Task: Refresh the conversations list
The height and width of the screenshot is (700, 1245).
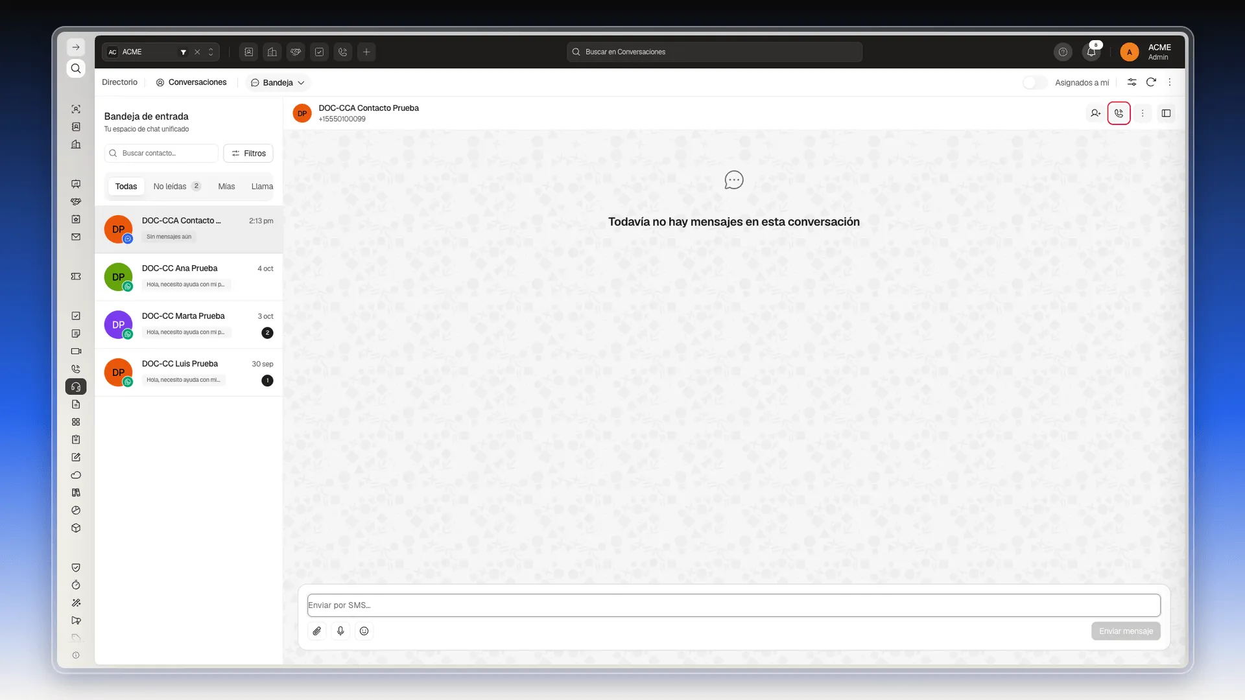Action: coord(1151,82)
